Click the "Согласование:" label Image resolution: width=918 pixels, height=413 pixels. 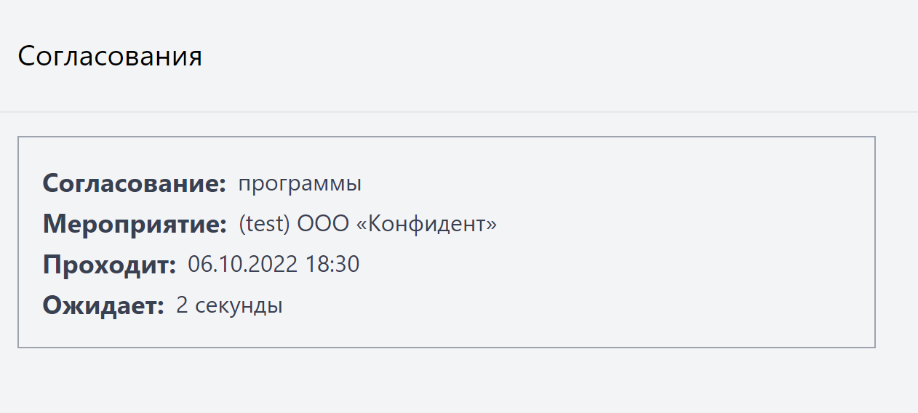click(135, 183)
